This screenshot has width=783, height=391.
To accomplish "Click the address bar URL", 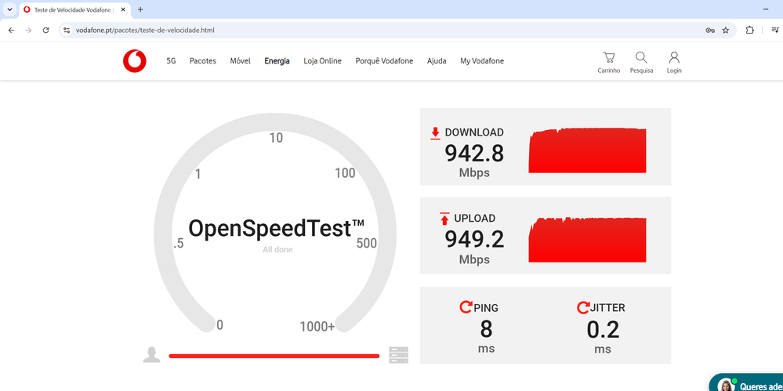I will coord(145,31).
